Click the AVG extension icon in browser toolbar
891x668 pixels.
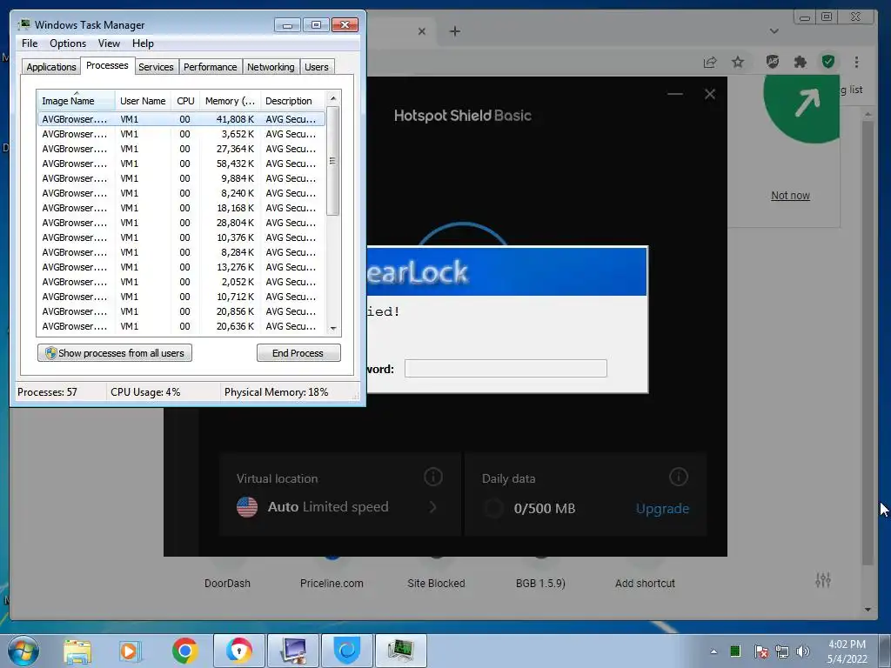point(773,62)
